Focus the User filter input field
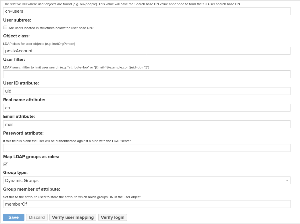This screenshot has width=300, height=224. click(x=147, y=74)
